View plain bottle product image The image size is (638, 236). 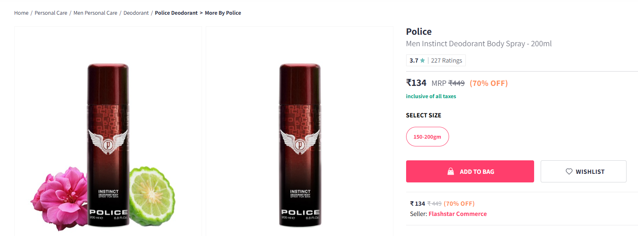tap(299, 143)
